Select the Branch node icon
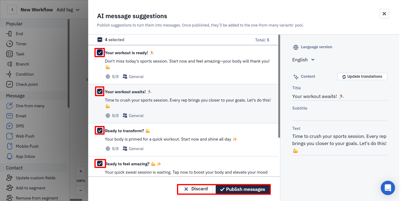Screen dimensions: 401x201 coord(10,64)
